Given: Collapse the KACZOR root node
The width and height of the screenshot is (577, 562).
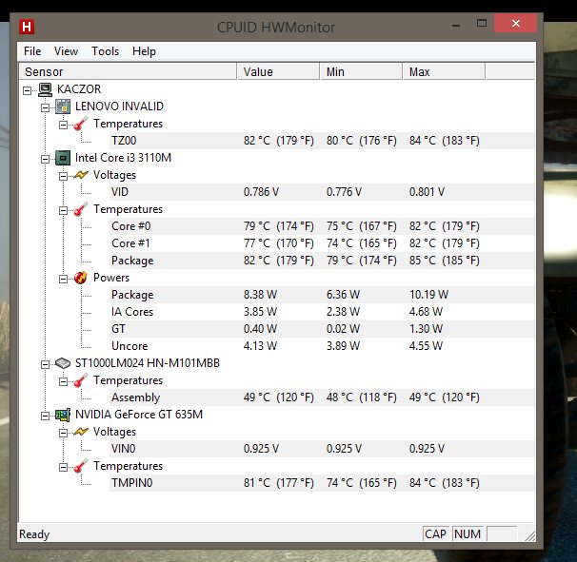Looking at the screenshot, I should click(27, 90).
